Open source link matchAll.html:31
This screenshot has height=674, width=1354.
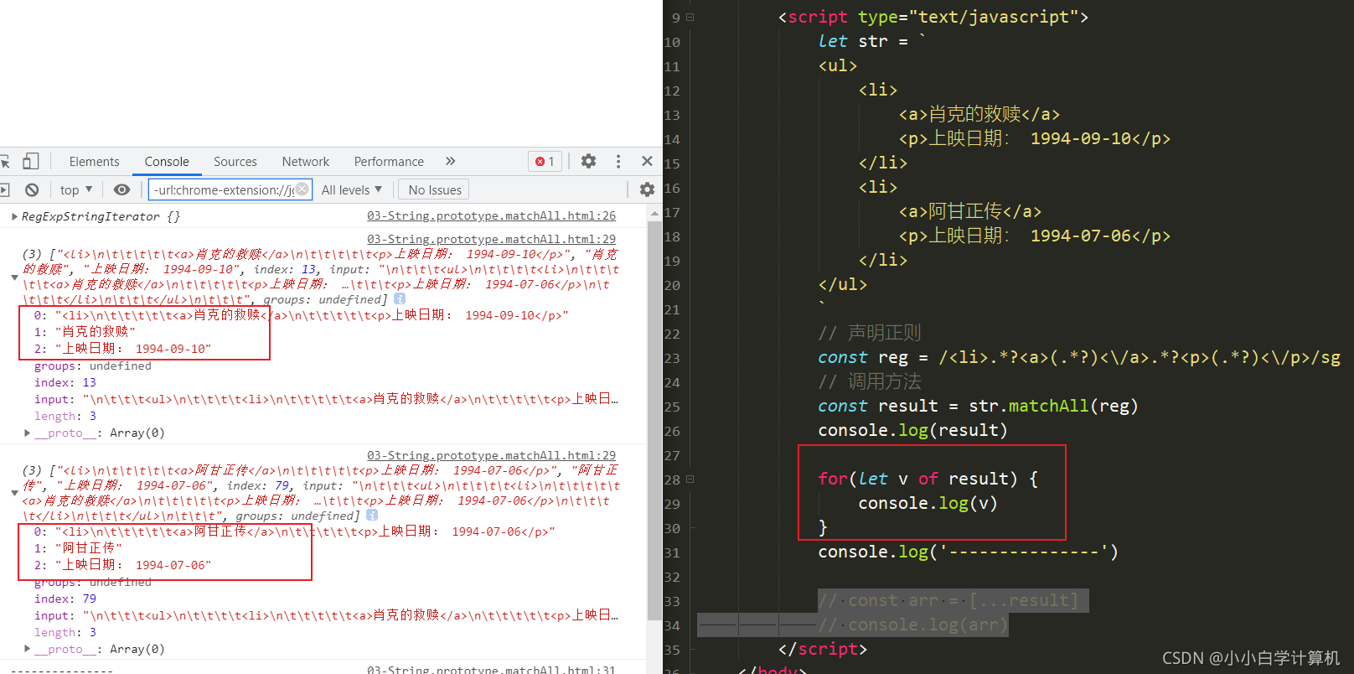[491, 670]
